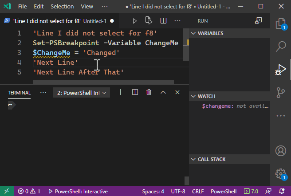Open the terminal selector dropdown

point(82,93)
